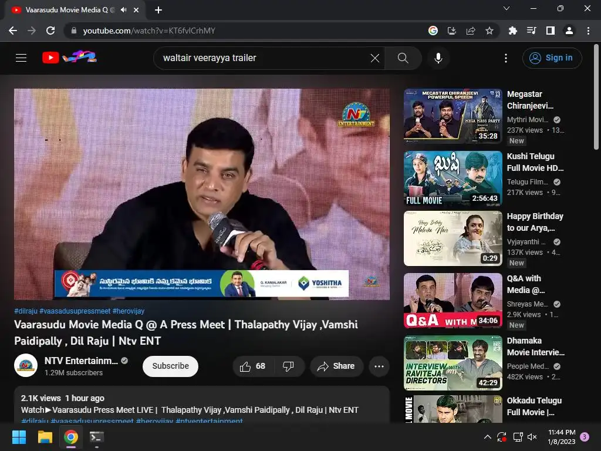The width and height of the screenshot is (601, 451).
Task: Click the page vertical scrollbar
Action: click(596, 98)
